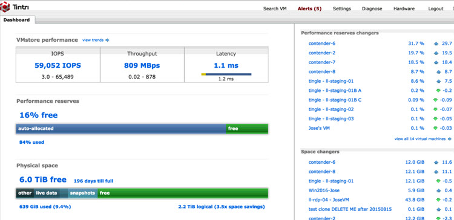Screen dimensions: 454x220
Task: Open Alerts (5) in top menu
Action: (309, 8)
